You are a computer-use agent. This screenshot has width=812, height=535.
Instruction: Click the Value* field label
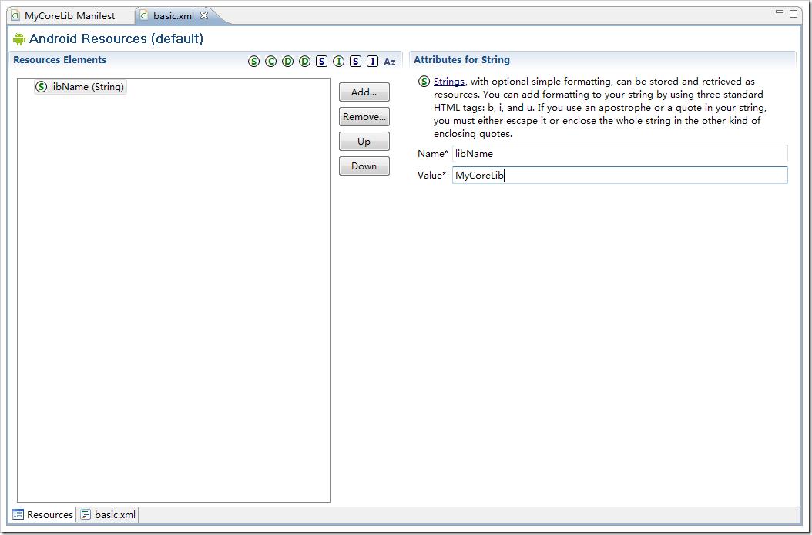pyautogui.click(x=432, y=175)
